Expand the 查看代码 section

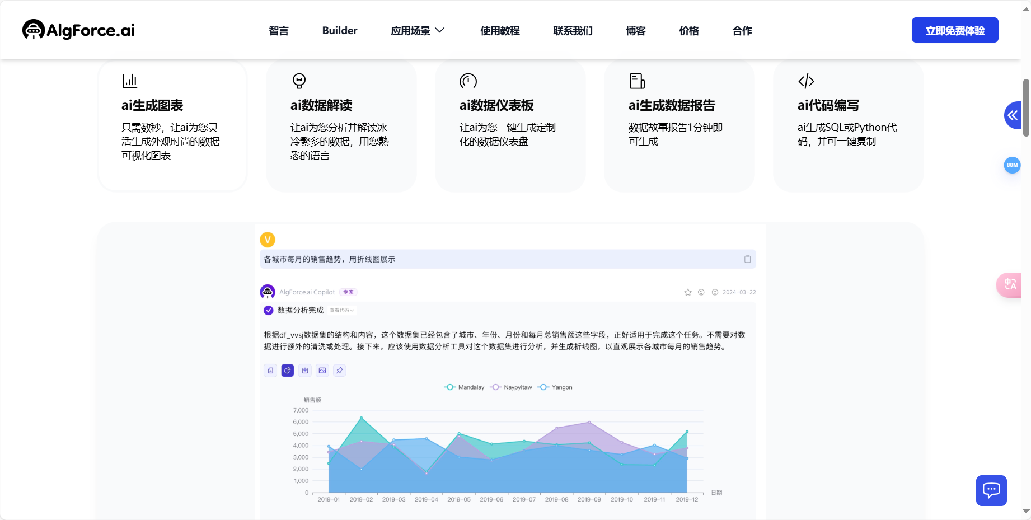point(341,310)
